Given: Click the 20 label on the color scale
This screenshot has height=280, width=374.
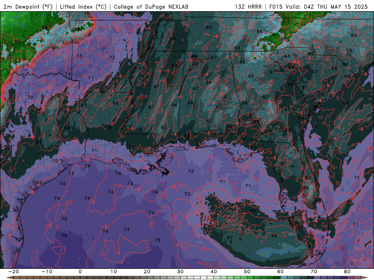Looking at the screenshot, I should pos(147,272).
